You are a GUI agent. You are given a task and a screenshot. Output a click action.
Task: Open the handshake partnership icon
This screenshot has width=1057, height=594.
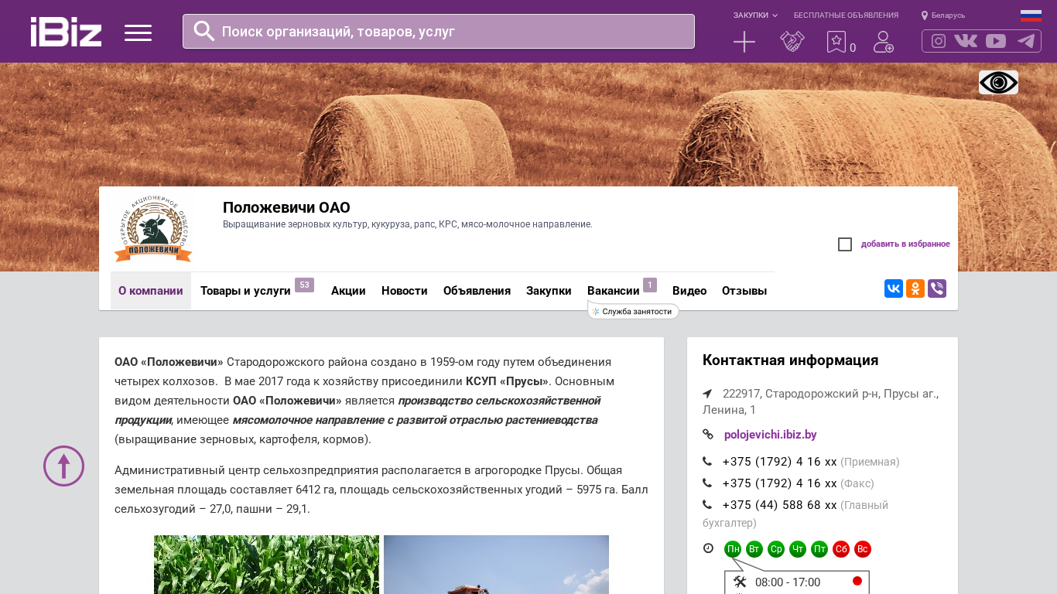coord(792,42)
